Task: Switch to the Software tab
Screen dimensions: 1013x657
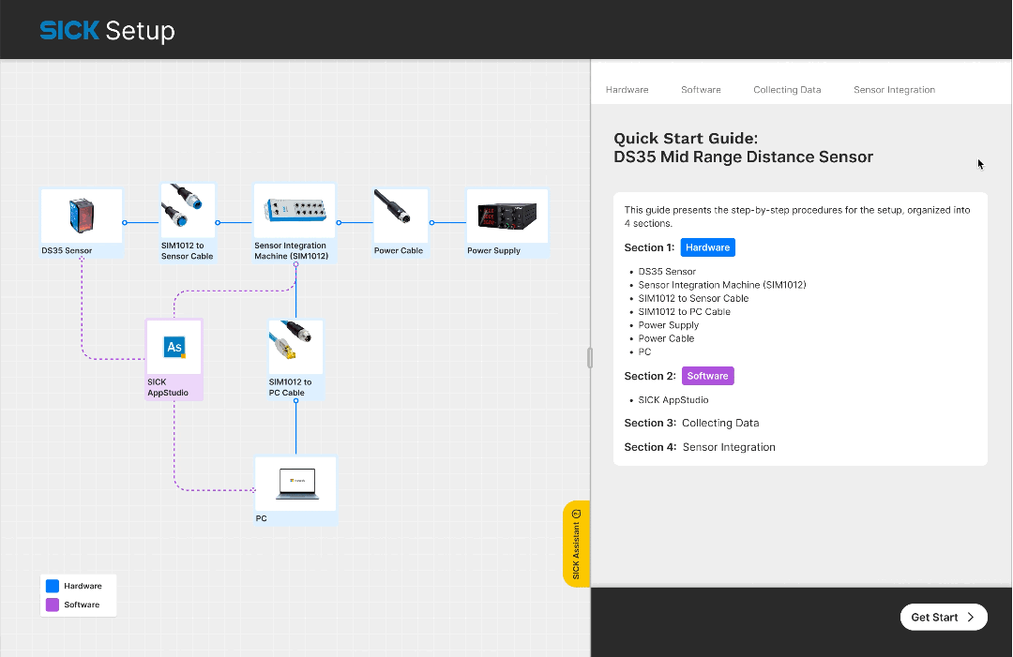Action: point(701,90)
